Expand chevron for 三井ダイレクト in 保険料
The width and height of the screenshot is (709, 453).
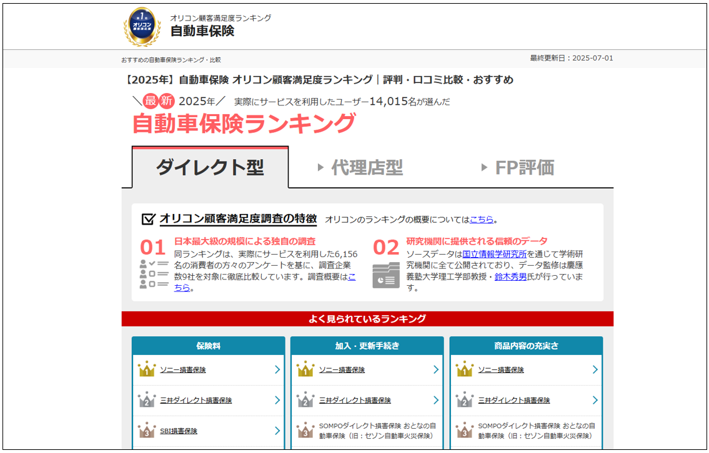click(x=277, y=401)
